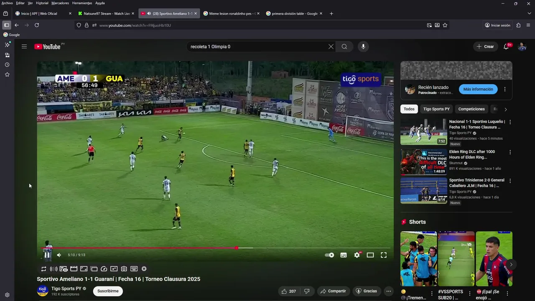Open the keyboard shortcuts icon
535x301 pixels.
[x=134, y=269]
